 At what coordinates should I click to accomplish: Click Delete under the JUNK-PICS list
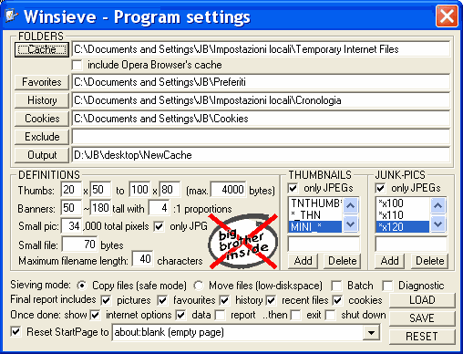[429, 261]
